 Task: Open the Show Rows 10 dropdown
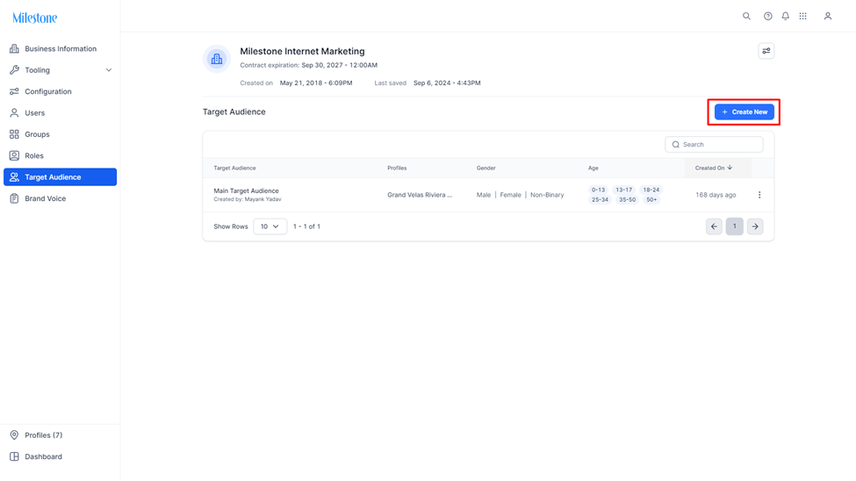(270, 226)
